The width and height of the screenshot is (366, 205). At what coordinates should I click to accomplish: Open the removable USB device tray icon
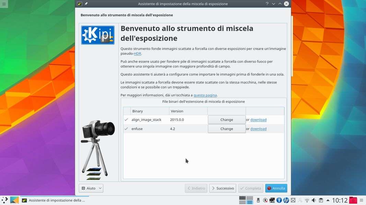pos(258,200)
